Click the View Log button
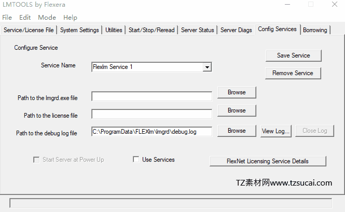This screenshot has height=212, width=345. click(275, 131)
